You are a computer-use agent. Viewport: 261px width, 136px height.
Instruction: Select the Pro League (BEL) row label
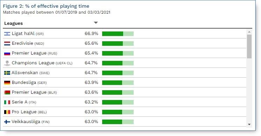[29, 112]
